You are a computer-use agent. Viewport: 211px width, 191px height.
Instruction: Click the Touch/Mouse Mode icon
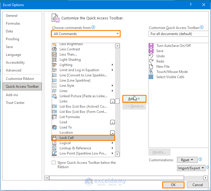[151, 72]
